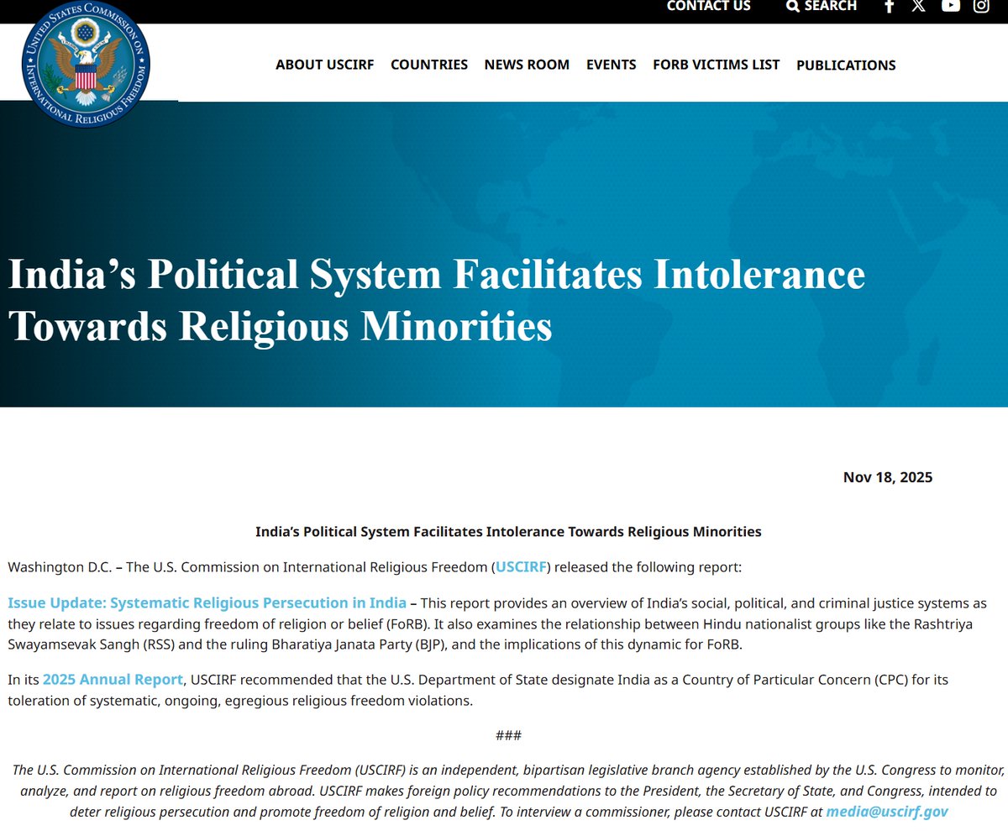Screen dimensions: 1008x831
Task: Open the USCIRF Instagram icon
Action: pos(981,7)
